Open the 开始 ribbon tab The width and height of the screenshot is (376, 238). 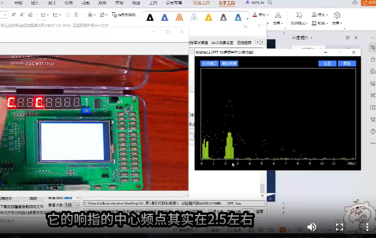click(x=18, y=3)
